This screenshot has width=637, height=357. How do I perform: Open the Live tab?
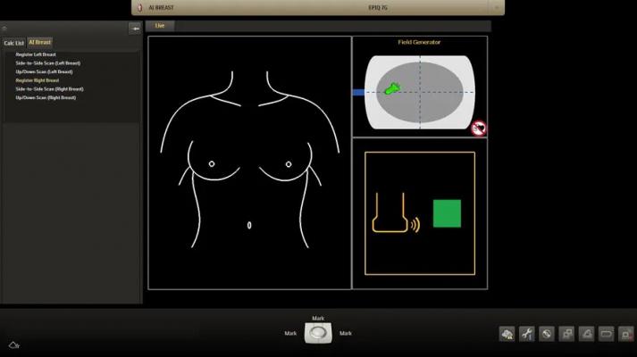[x=160, y=26]
